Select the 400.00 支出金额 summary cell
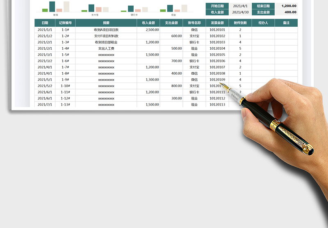 click(286, 12)
